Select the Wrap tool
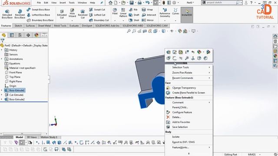 [x=147, y=10]
